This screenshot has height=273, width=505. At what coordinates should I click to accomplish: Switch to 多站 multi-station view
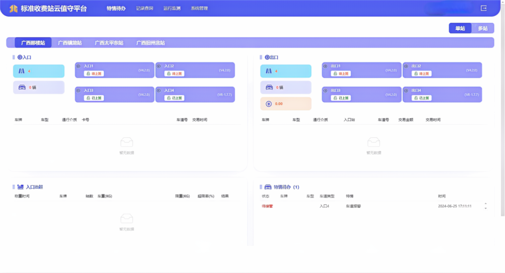pyautogui.click(x=483, y=28)
